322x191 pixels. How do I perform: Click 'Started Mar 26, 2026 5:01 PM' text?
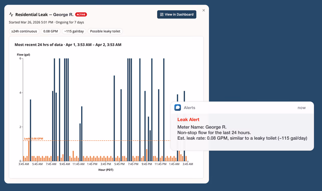coord(31,22)
